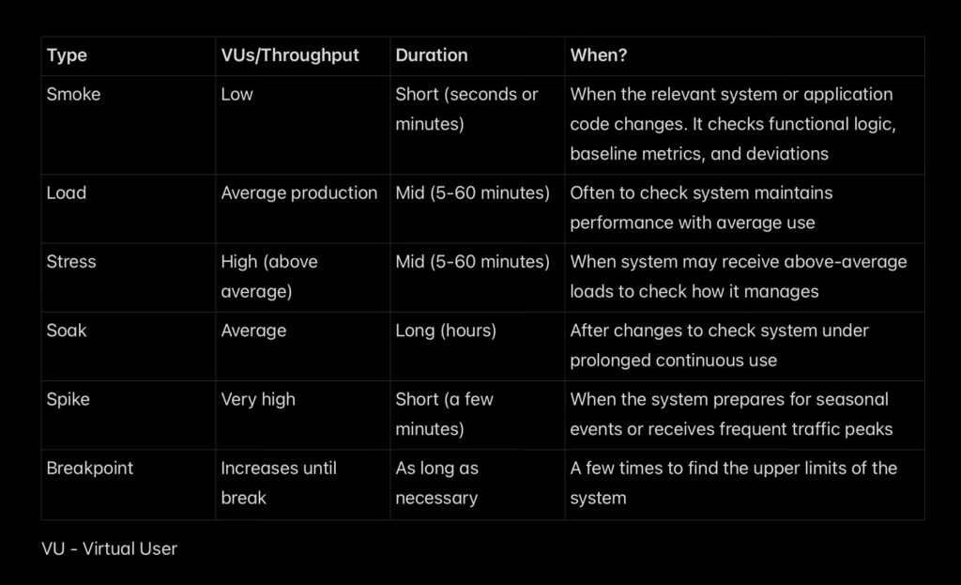Click the Load test type cell

coord(67,193)
